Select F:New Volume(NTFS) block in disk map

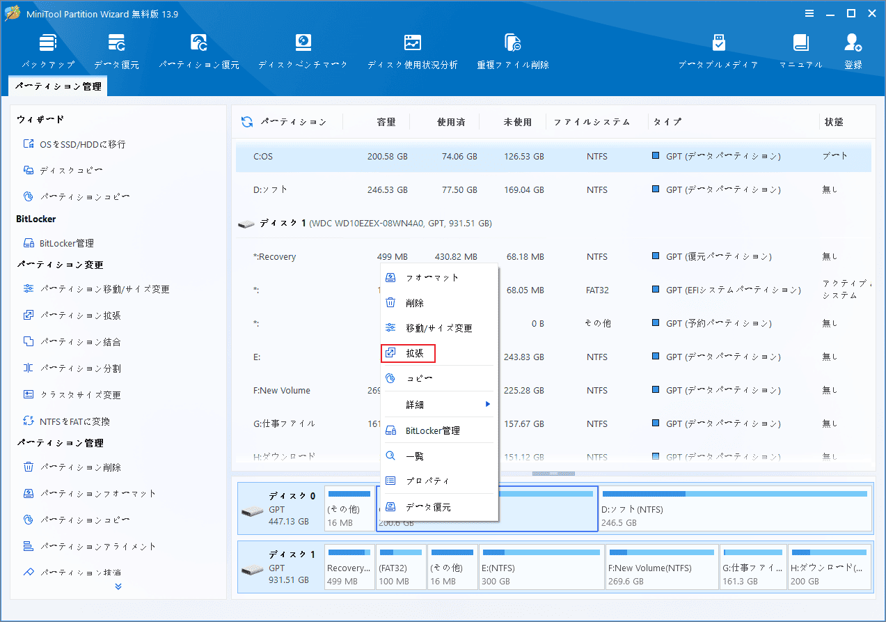coord(661,567)
